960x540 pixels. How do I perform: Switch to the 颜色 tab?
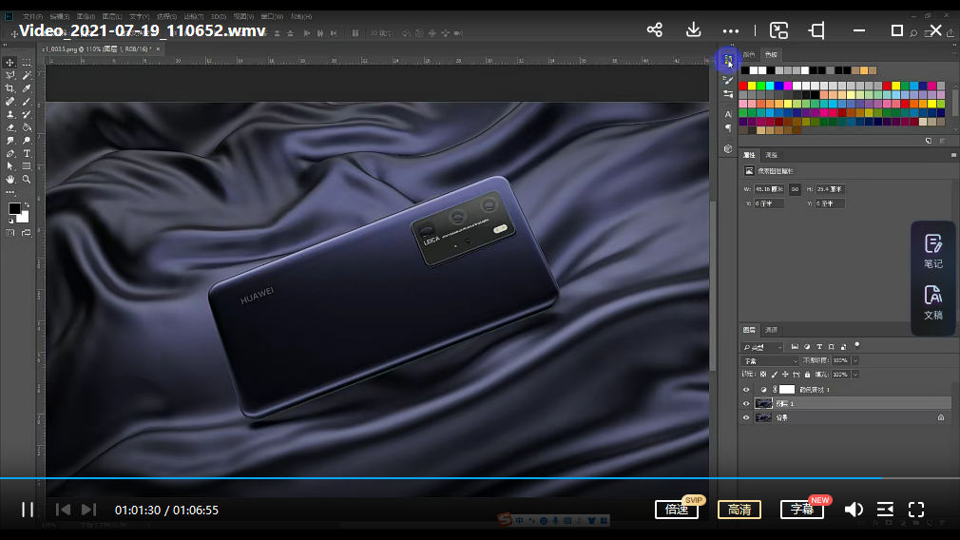click(x=749, y=54)
